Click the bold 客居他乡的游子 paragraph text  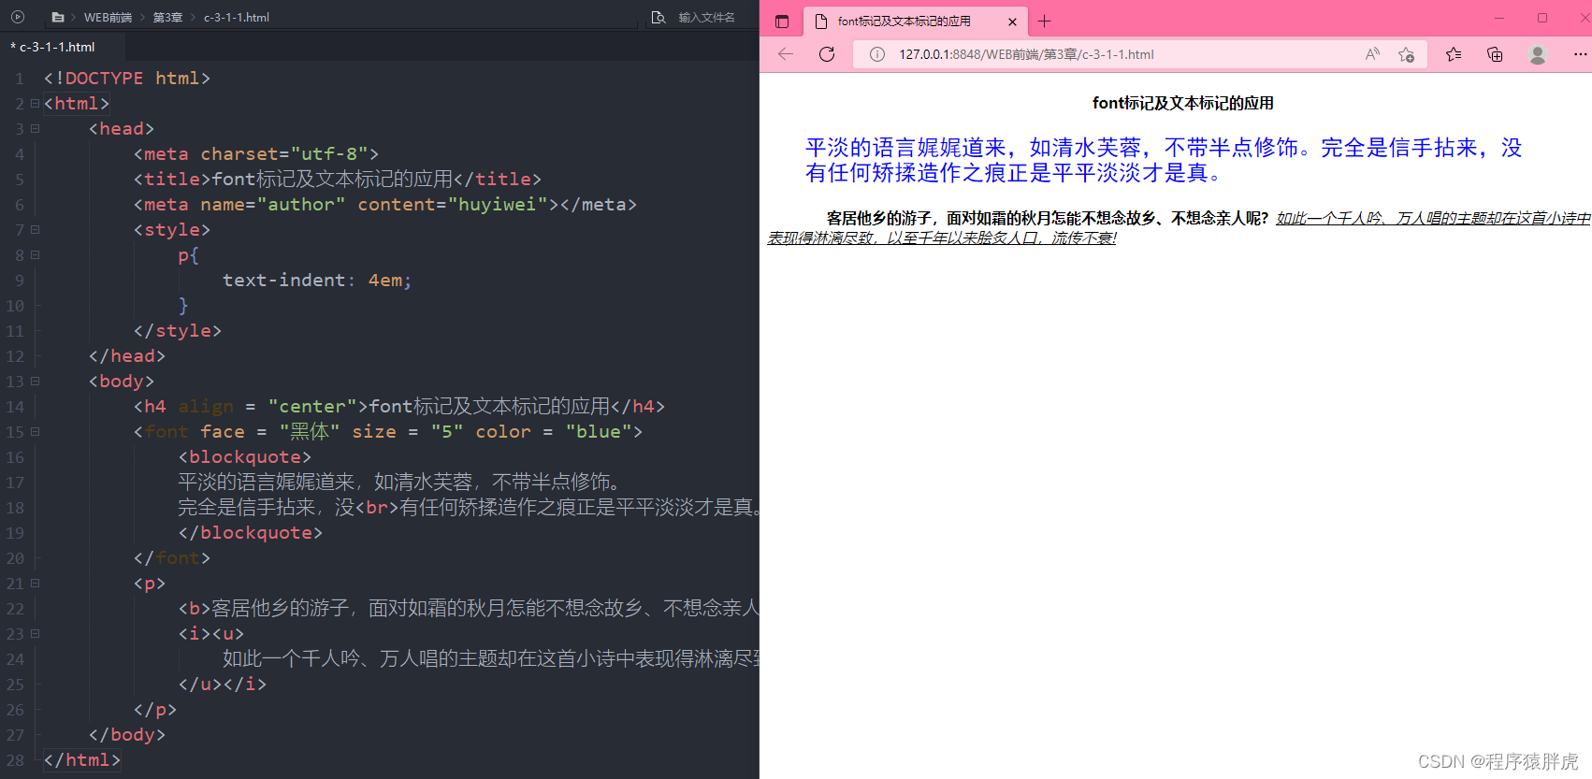1048,218
